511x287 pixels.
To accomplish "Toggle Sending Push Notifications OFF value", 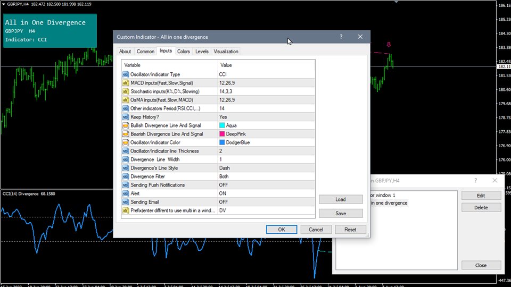I will click(x=224, y=185).
